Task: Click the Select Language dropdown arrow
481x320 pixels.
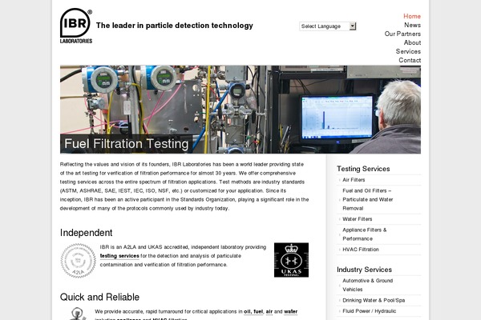Action: click(x=353, y=26)
